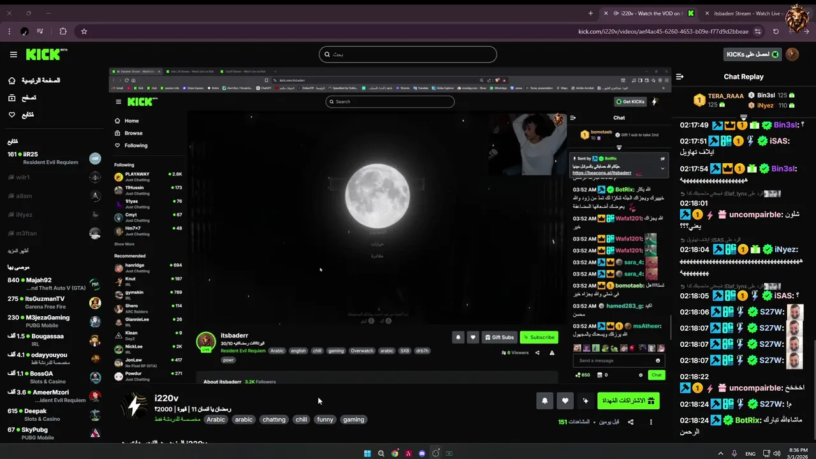Viewport: 816px width, 459px height.
Task: Open browser extensions puzzle icon
Action: (62, 31)
